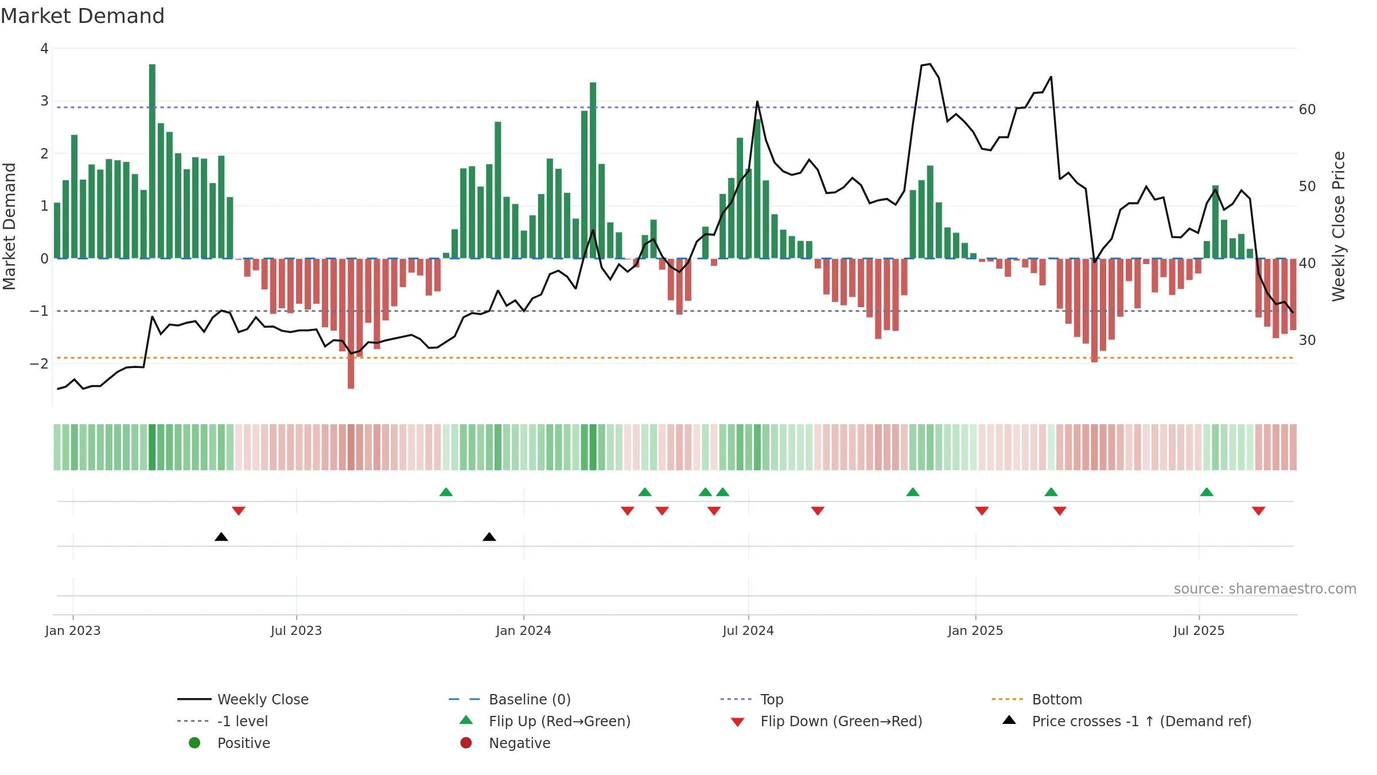Select the green Flip Up marker near November 2023
Screen dimensions: 1377x775
point(446,492)
